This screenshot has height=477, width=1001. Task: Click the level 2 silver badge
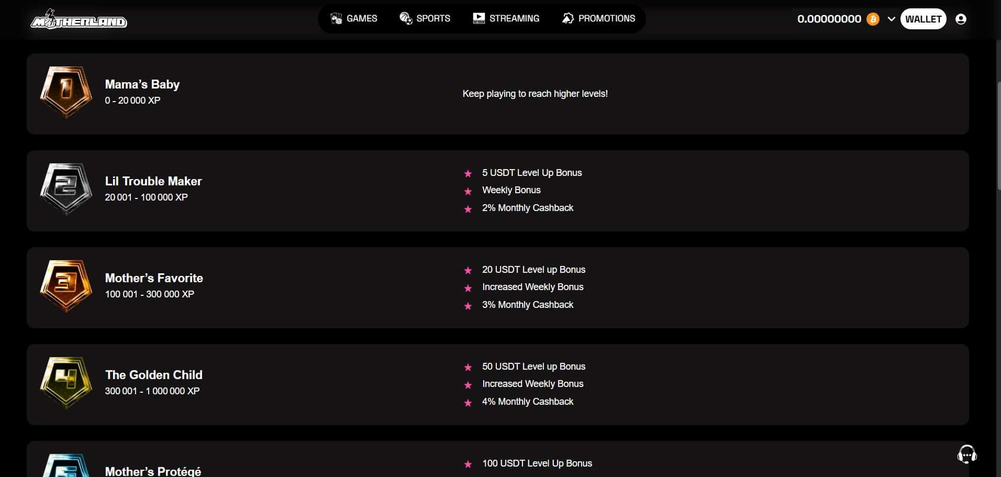click(66, 188)
